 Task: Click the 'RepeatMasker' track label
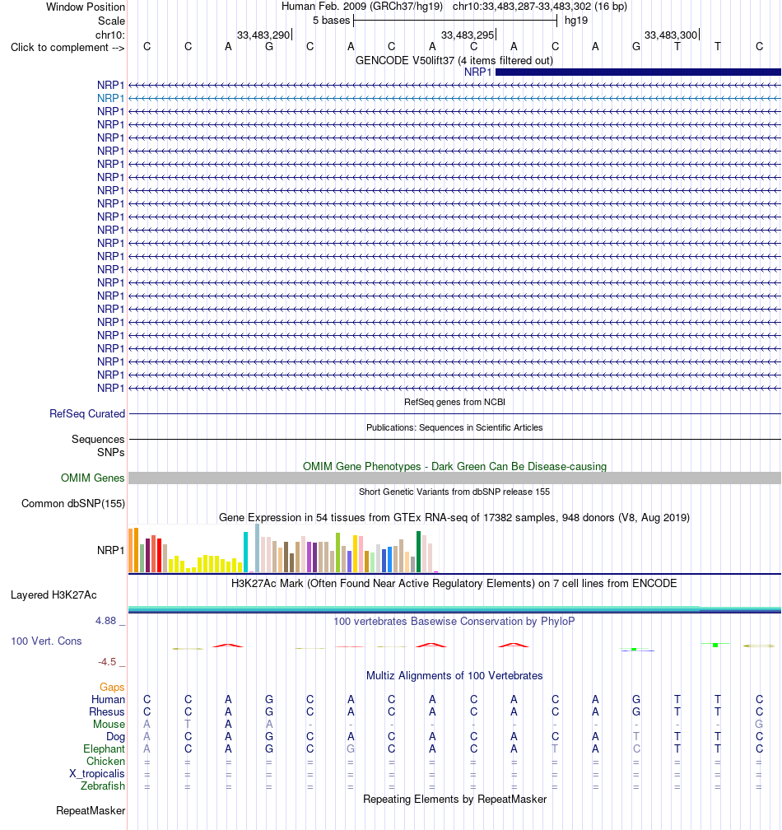[x=91, y=810]
